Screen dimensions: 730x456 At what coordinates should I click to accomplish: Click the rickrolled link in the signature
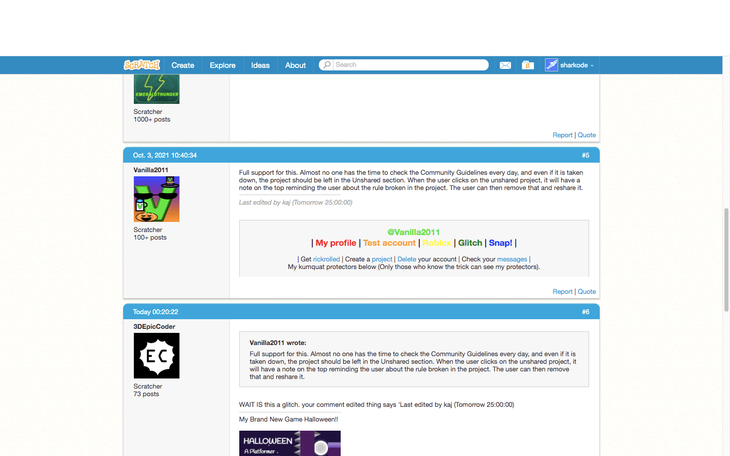coord(326,259)
